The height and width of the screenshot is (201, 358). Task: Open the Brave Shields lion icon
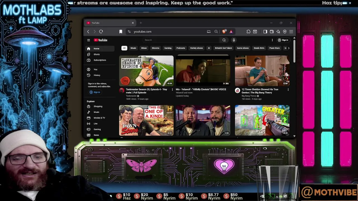[x=224, y=32]
